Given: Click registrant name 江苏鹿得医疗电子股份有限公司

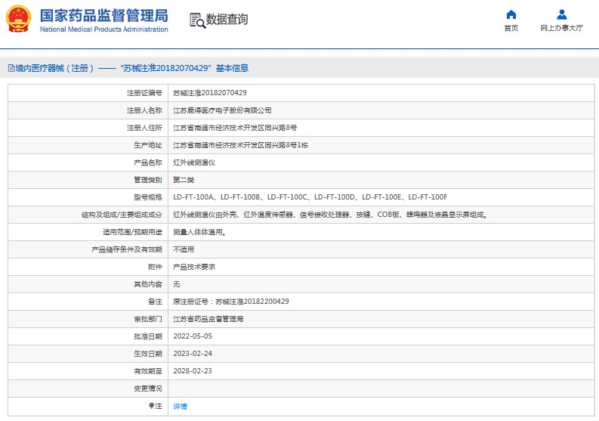Looking at the screenshot, I should [x=222, y=110].
